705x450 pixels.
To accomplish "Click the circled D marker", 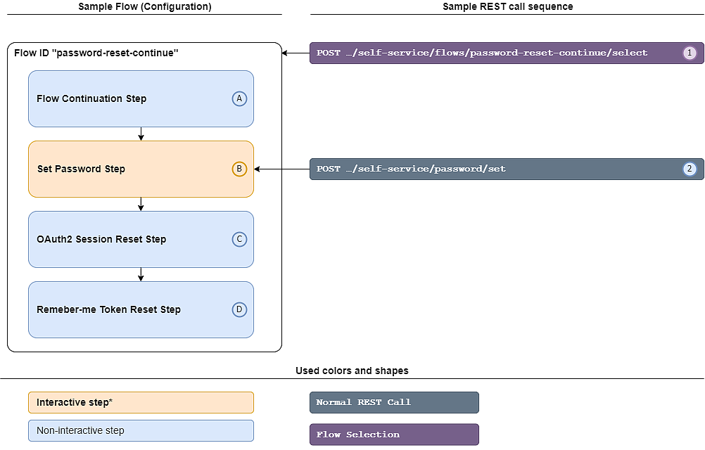I will (239, 309).
